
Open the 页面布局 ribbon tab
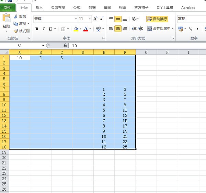pos(58,7)
